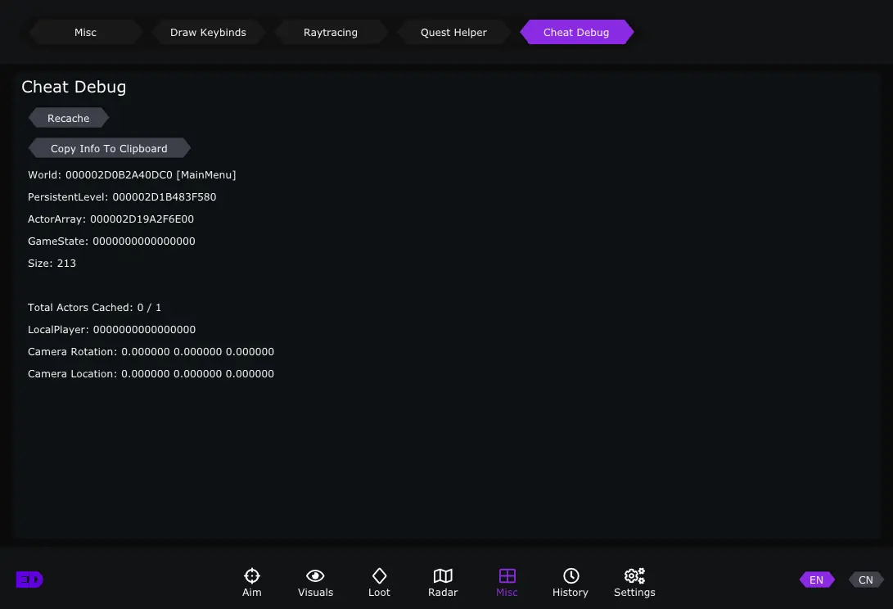The image size is (893, 609).
Task: Open the Draw Keybinds tab
Action: (x=208, y=33)
